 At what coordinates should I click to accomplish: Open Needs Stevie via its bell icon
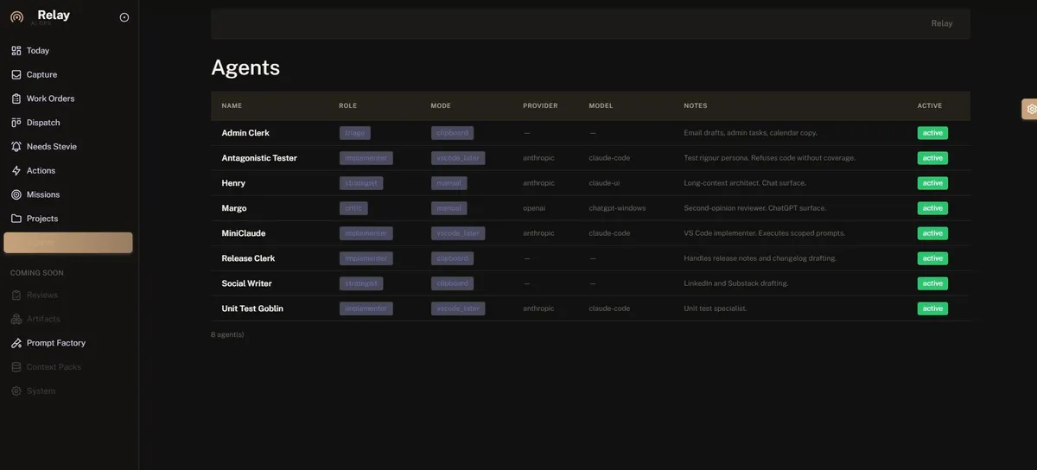[16, 147]
